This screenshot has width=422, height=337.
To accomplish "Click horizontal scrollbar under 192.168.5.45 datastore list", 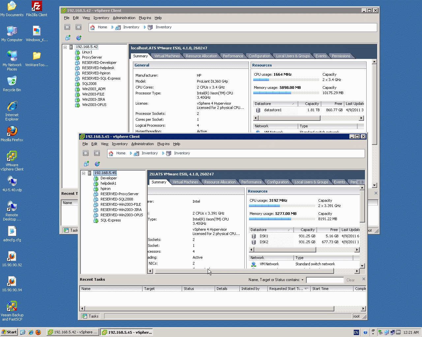I will click(x=285, y=250).
